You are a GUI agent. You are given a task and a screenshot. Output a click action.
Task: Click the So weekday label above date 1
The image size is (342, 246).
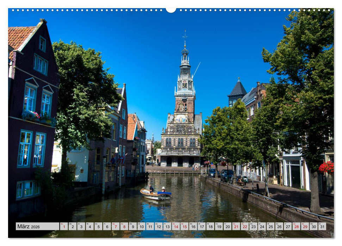61,224
